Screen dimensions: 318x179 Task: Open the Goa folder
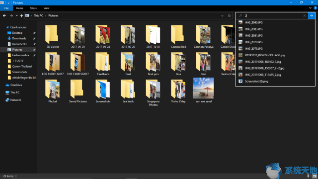(x=178, y=64)
